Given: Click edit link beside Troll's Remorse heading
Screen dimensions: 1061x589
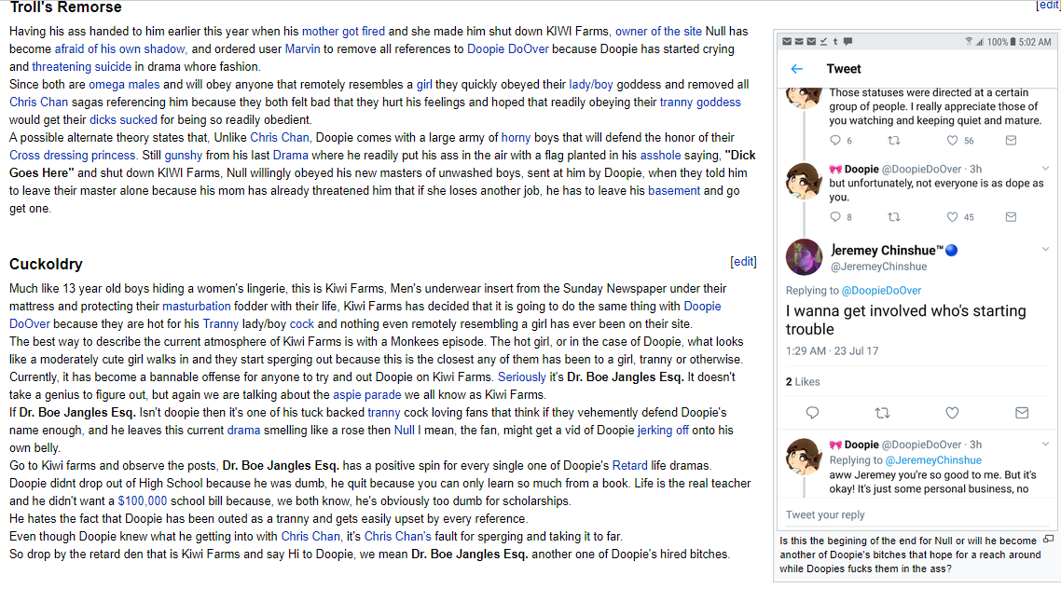Looking at the screenshot, I should [1048, 5].
